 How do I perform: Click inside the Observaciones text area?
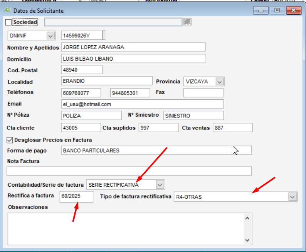[x=125, y=228]
